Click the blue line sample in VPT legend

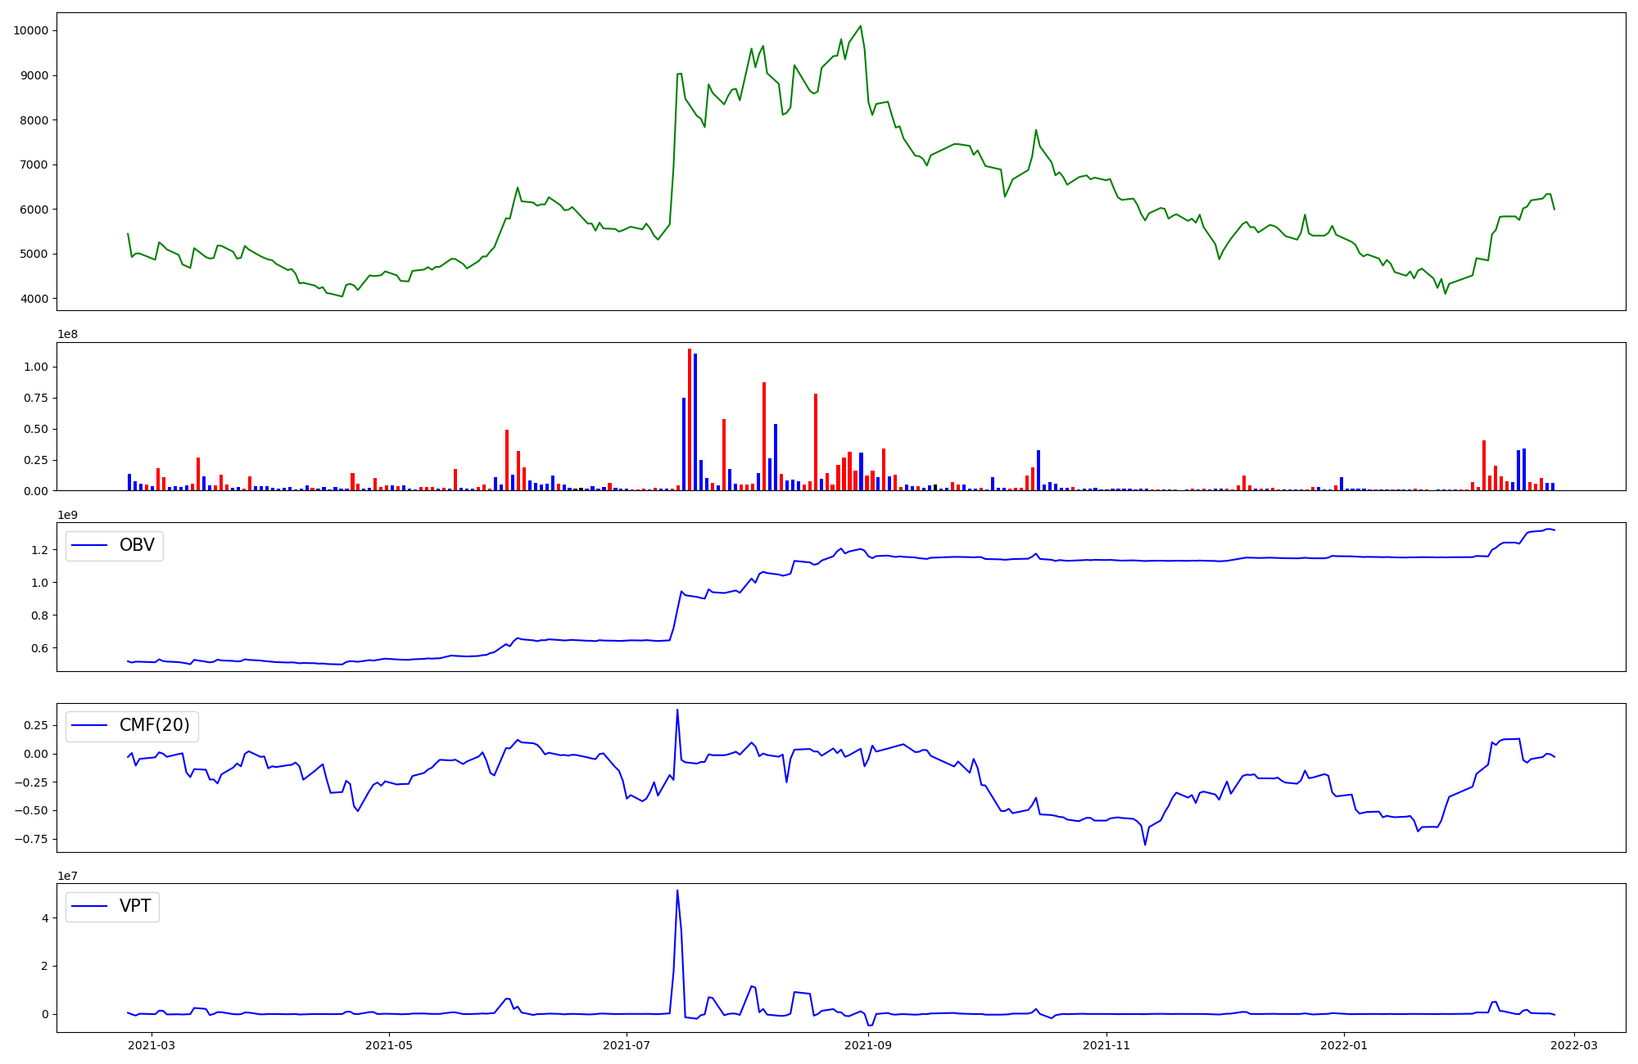90,906
